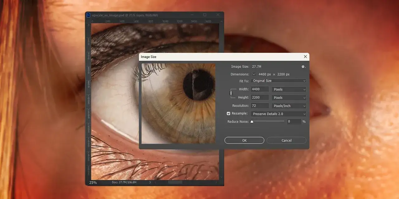Click the eye preview thumbnail in dialog
The height and width of the screenshot is (199, 399).
[179, 104]
